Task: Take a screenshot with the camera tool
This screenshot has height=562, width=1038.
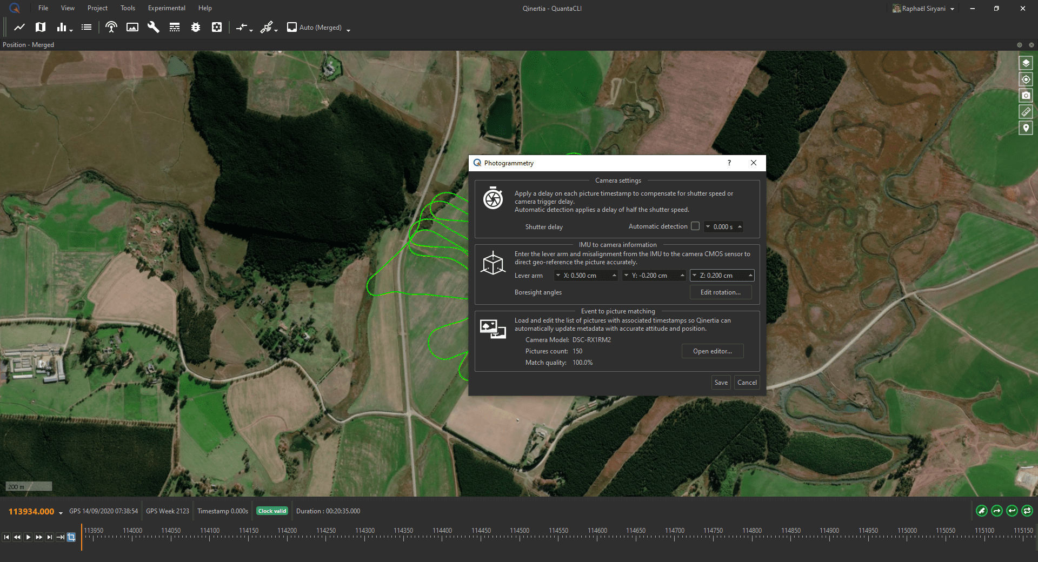Action: pos(1026,95)
